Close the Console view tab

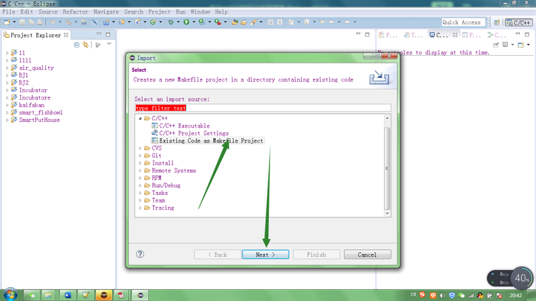[x=455, y=35]
